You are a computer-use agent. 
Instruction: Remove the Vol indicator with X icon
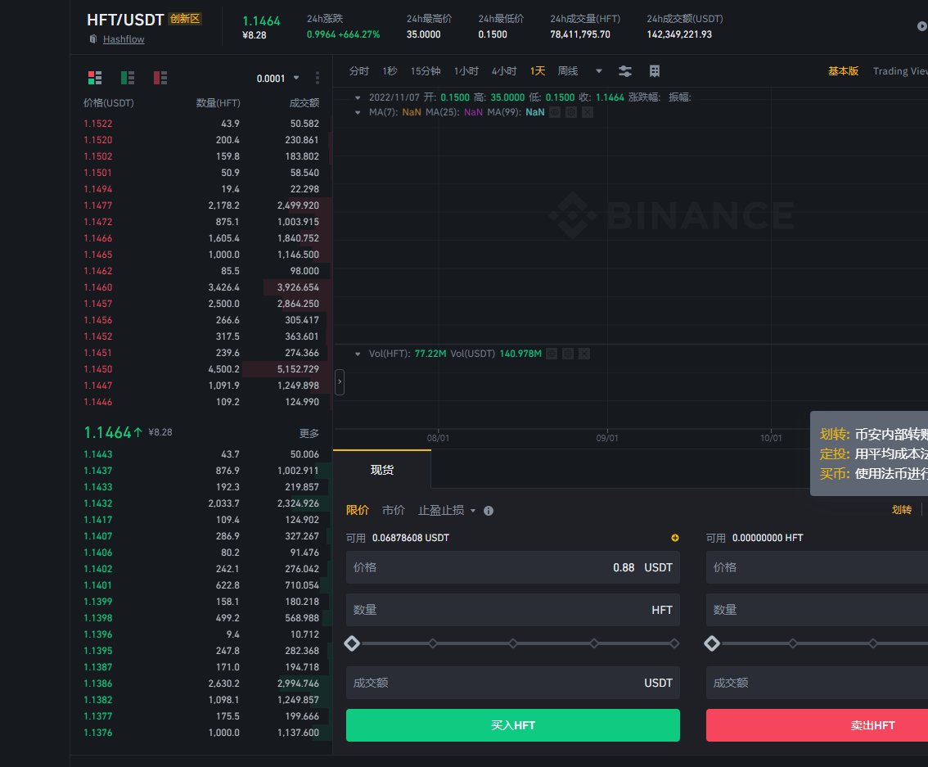[584, 354]
